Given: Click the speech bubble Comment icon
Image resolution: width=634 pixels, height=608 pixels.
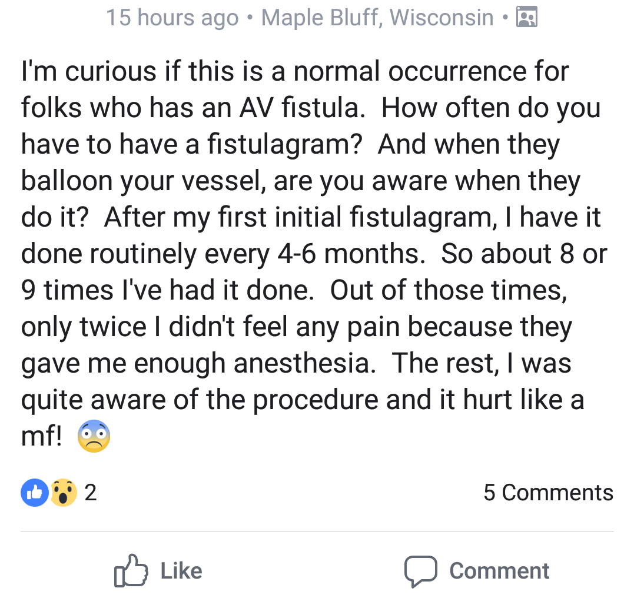Looking at the screenshot, I should click(420, 572).
